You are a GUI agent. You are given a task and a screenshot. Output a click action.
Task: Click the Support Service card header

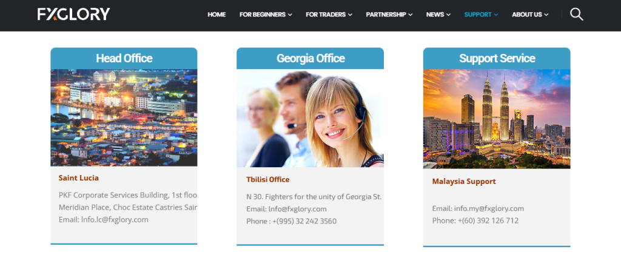(497, 59)
